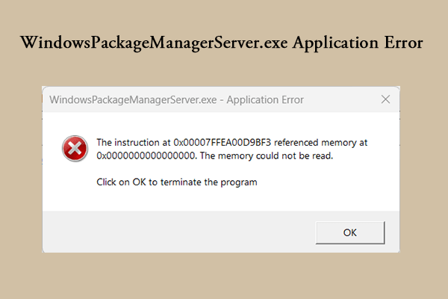Click the word "Error" in the large heading
Viewport: 448px width, 299px height.
403,43
